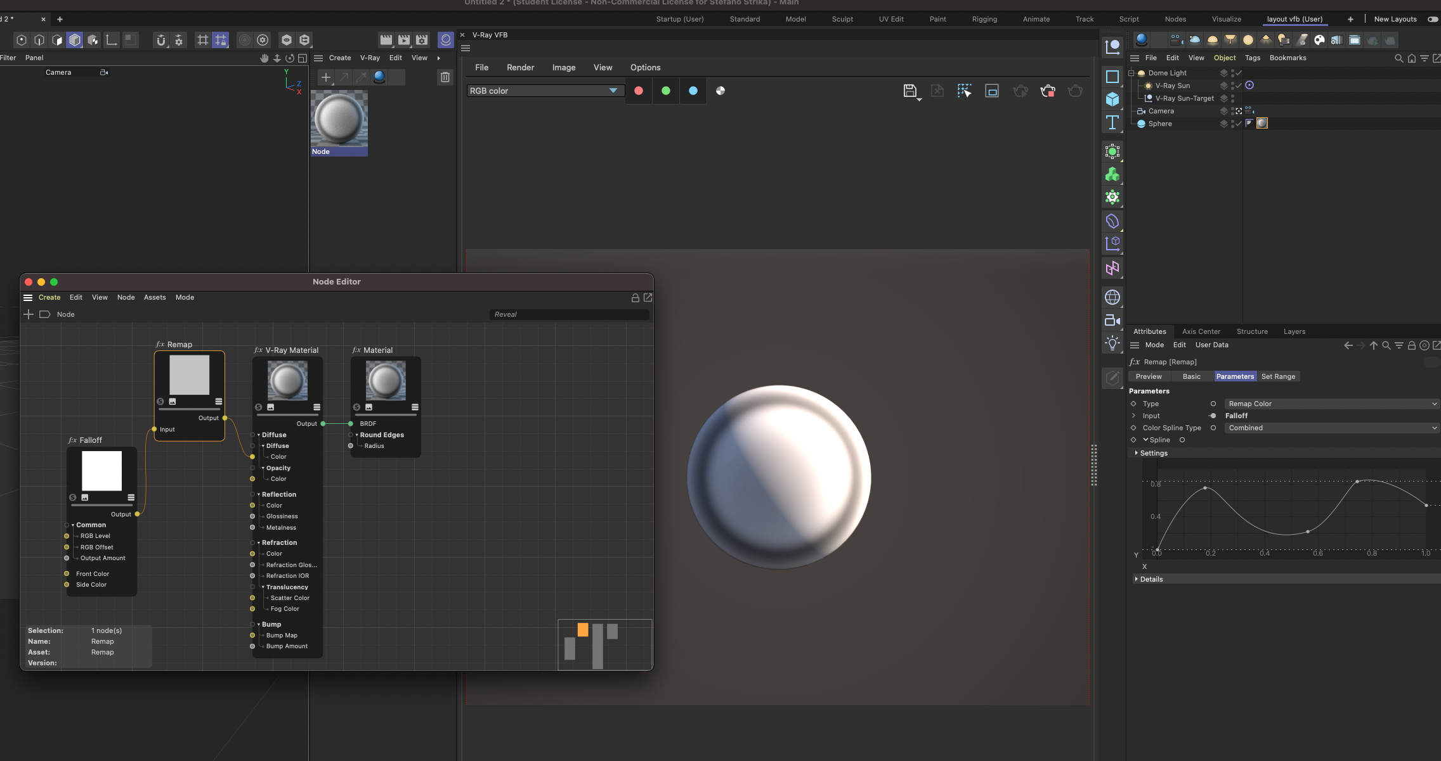1441x761 pixels.
Task: Select Edges mode icon in top toolbar
Action: 39,40
